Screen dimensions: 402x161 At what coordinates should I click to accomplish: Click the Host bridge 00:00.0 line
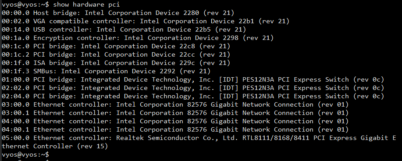click(118, 13)
